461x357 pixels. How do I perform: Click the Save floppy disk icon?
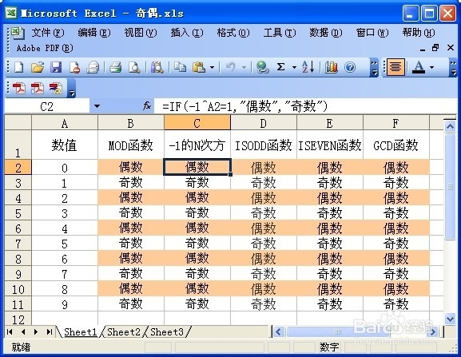tap(56, 67)
